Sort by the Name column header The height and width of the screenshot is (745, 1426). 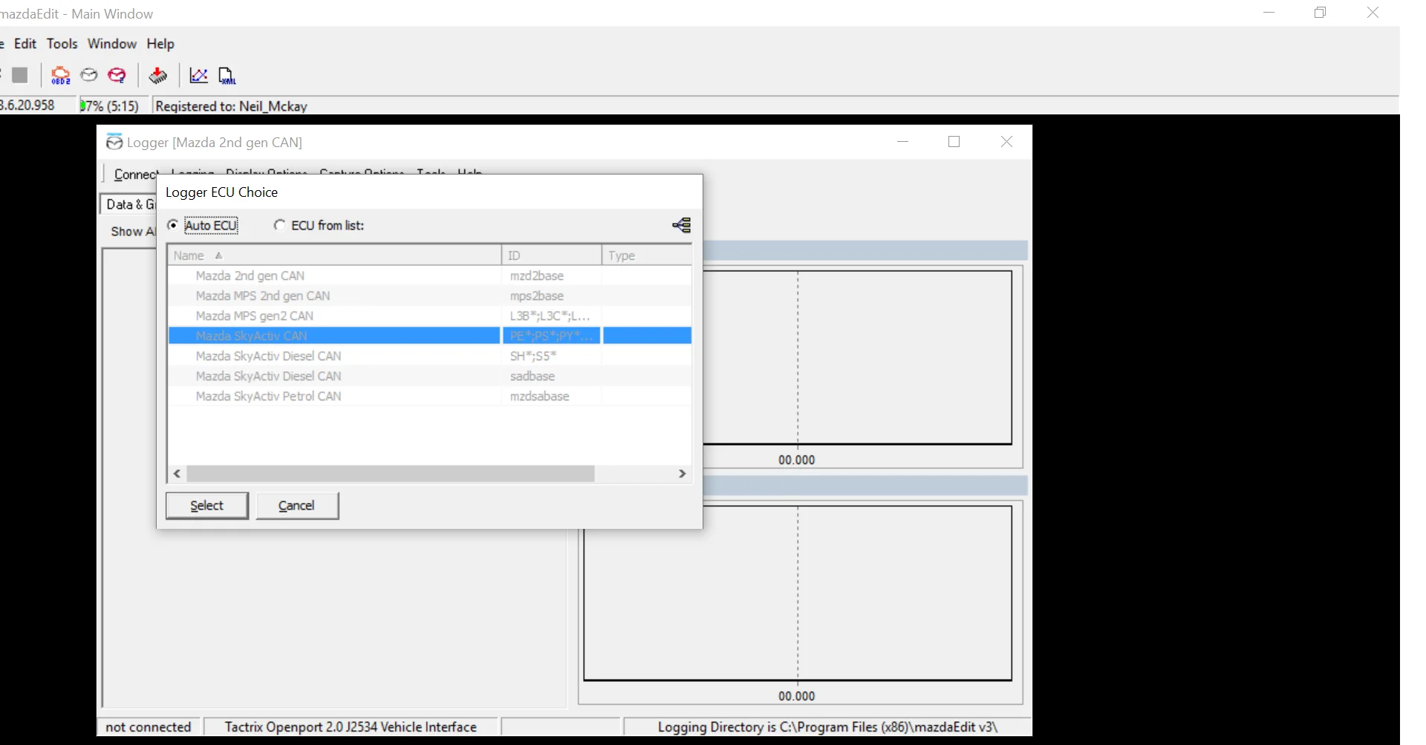(x=334, y=255)
